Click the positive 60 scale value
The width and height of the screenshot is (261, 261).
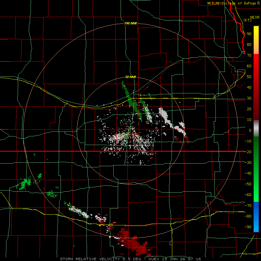coord(249,66)
